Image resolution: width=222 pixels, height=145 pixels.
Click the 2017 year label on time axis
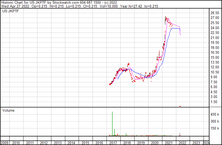[113, 143]
